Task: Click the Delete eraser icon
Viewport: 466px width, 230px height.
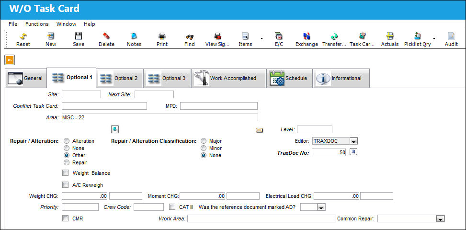Action: 106,36
